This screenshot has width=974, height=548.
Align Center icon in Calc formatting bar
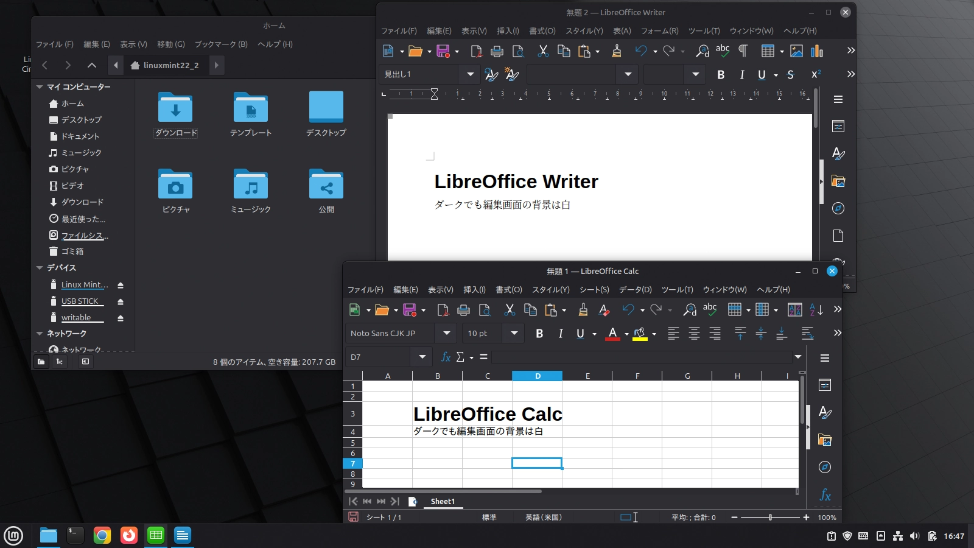click(x=694, y=333)
